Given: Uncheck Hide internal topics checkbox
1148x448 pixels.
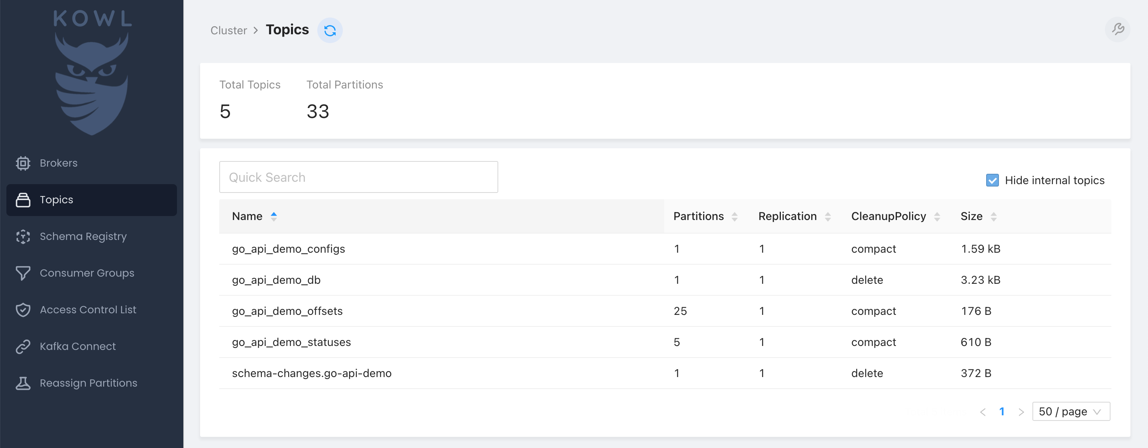Looking at the screenshot, I should click(x=992, y=180).
